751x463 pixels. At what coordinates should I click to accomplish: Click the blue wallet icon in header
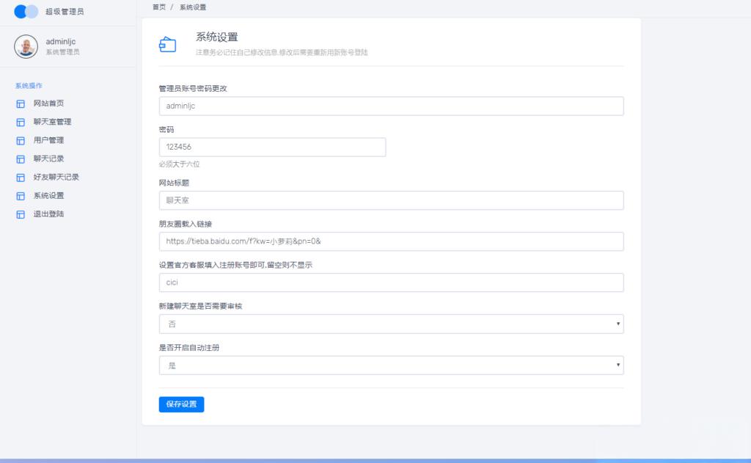click(168, 45)
